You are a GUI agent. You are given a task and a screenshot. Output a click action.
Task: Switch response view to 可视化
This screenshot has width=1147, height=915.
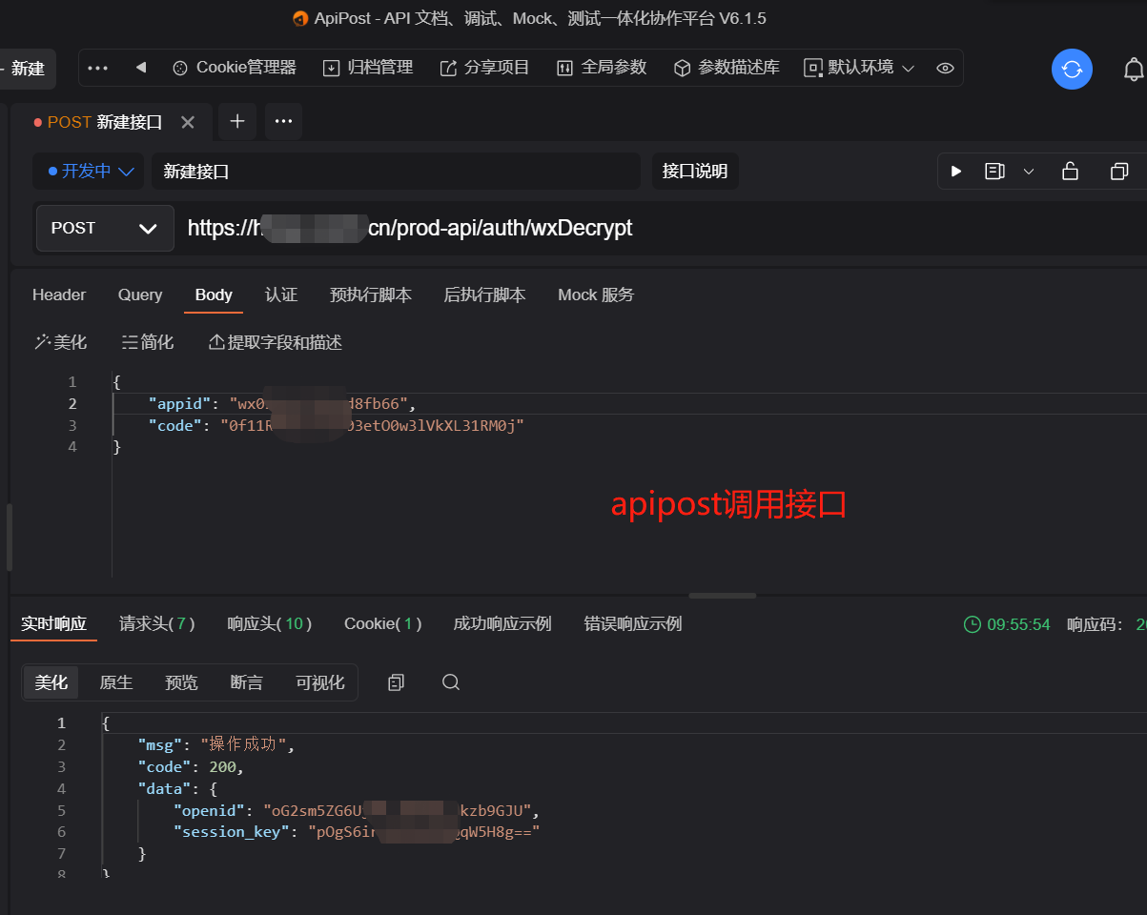coord(320,682)
